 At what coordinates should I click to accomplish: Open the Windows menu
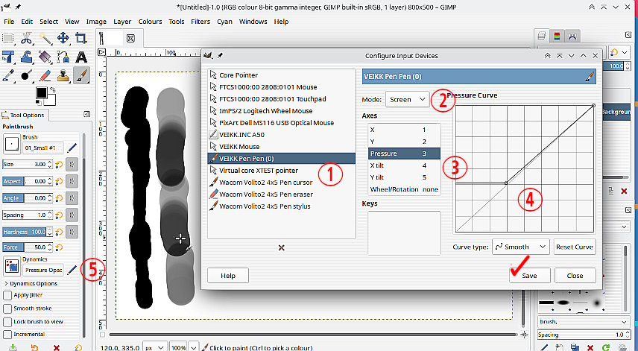tap(253, 22)
